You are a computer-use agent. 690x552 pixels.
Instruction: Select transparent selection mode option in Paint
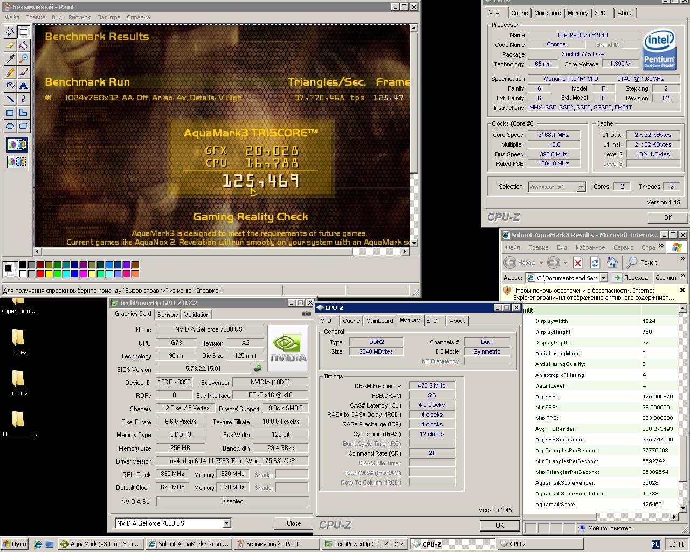pos(17,161)
